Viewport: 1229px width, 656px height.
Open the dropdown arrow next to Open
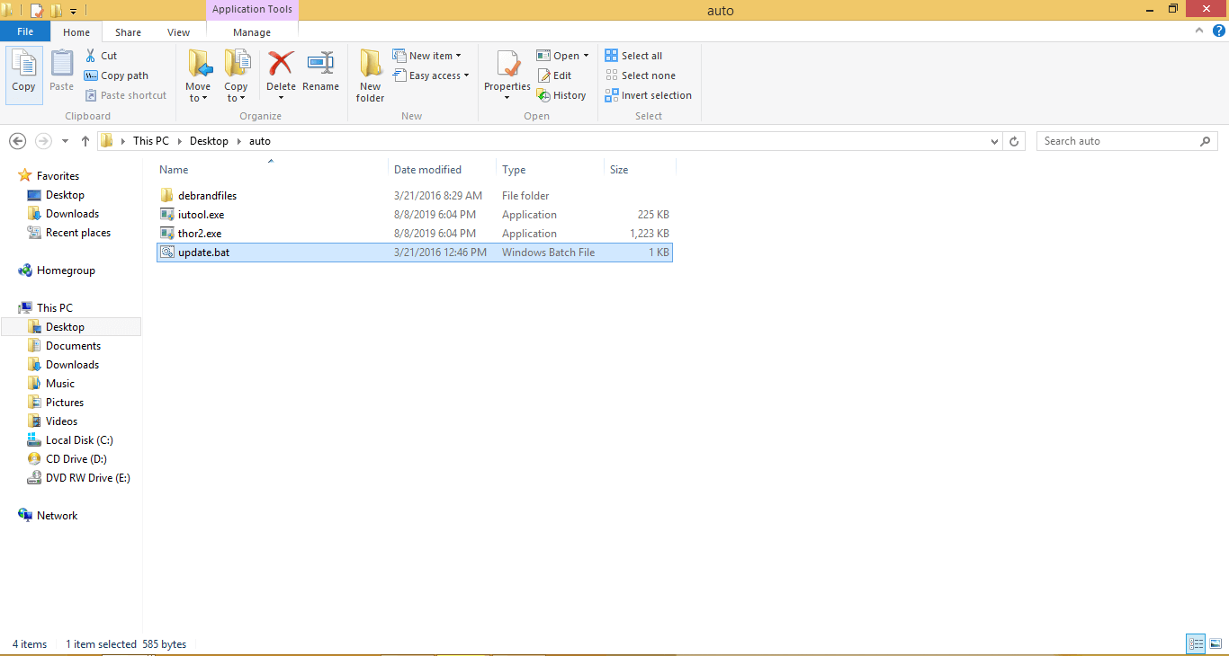tap(584, 55)
